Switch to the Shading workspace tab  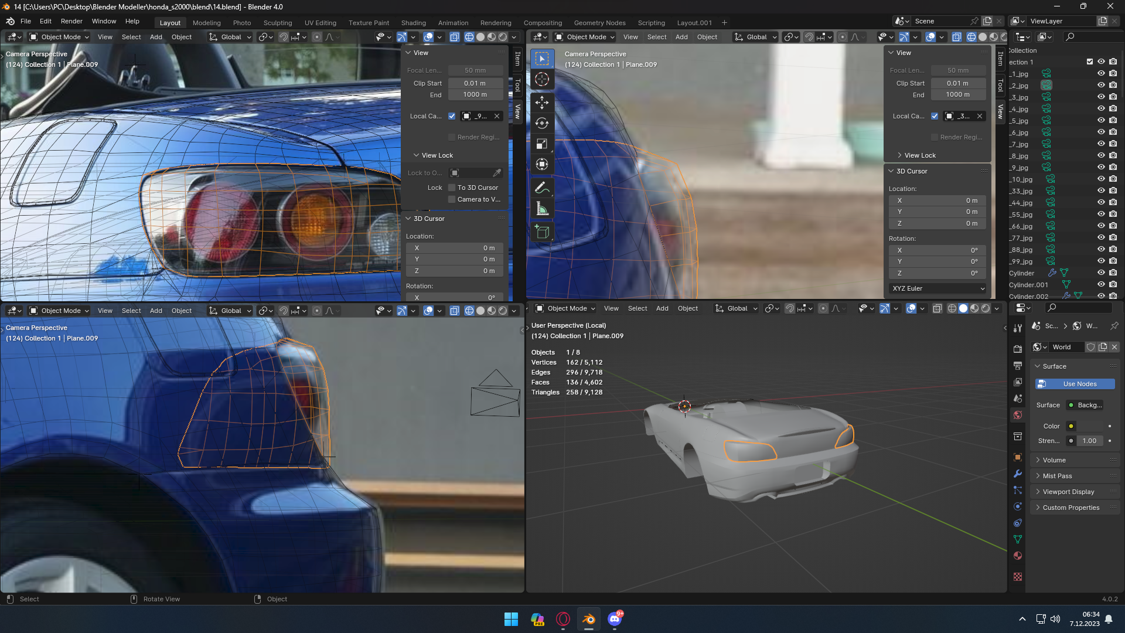click(x=413, y=23)
